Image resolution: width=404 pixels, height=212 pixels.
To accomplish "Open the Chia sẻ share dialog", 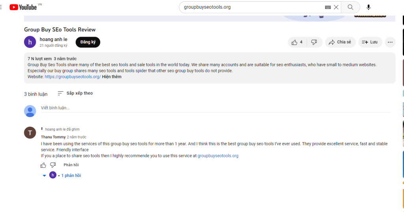I will pos(340,42).
